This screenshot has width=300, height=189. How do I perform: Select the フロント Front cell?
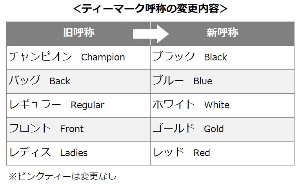78,129
